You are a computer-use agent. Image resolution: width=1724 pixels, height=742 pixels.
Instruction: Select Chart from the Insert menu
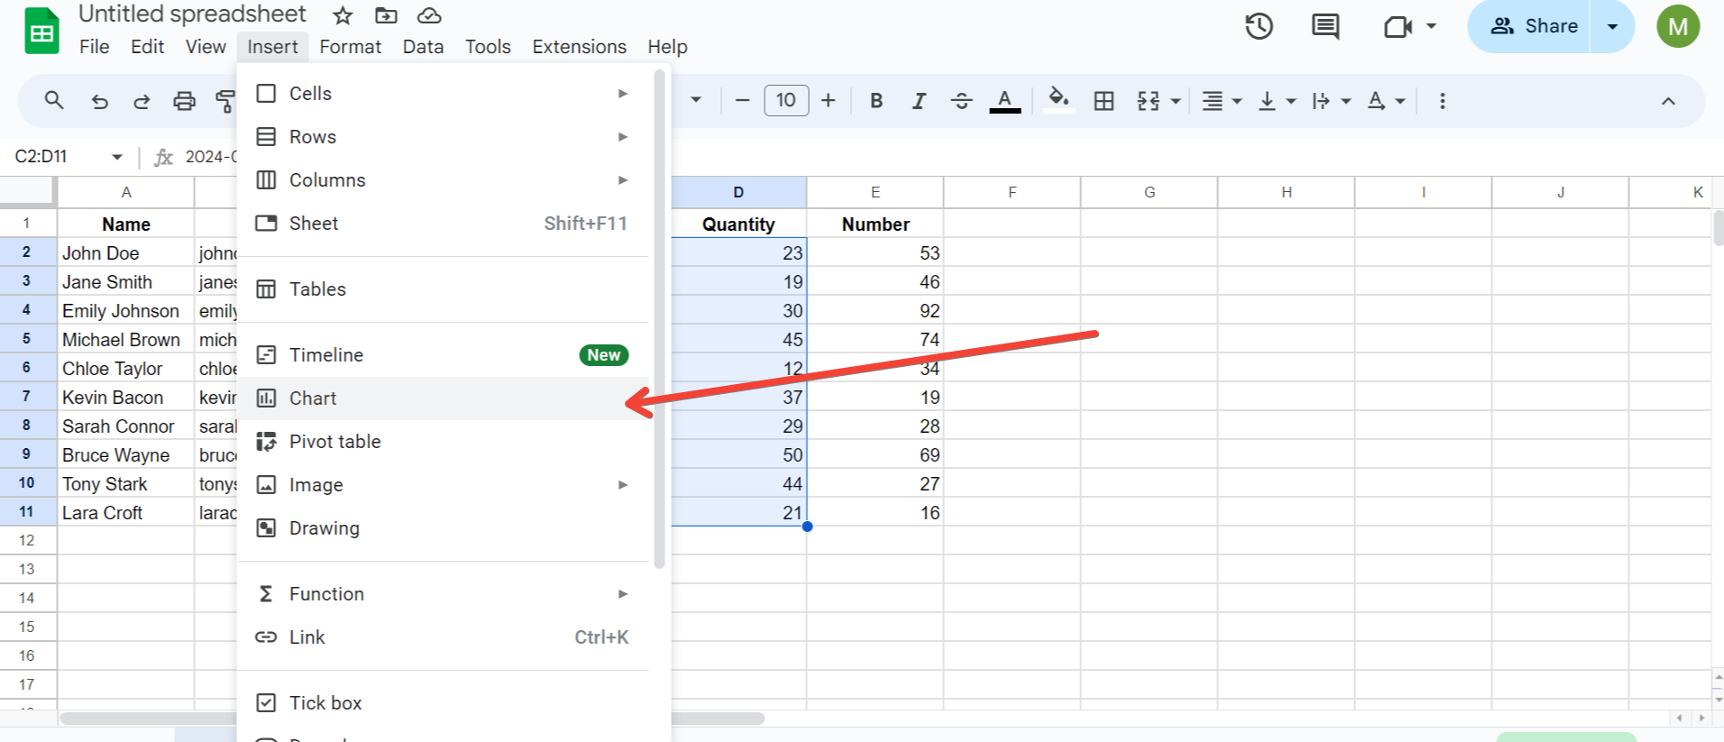tap(443, 398)
